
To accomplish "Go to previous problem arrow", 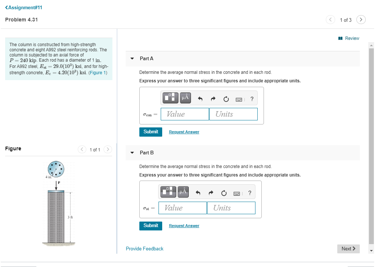I will (x=331, y=20).
